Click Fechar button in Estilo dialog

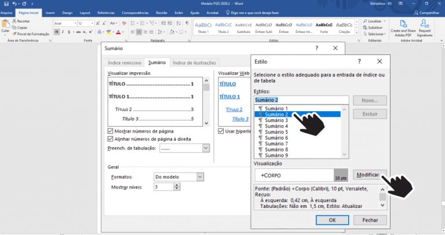(x=370, y=220)
